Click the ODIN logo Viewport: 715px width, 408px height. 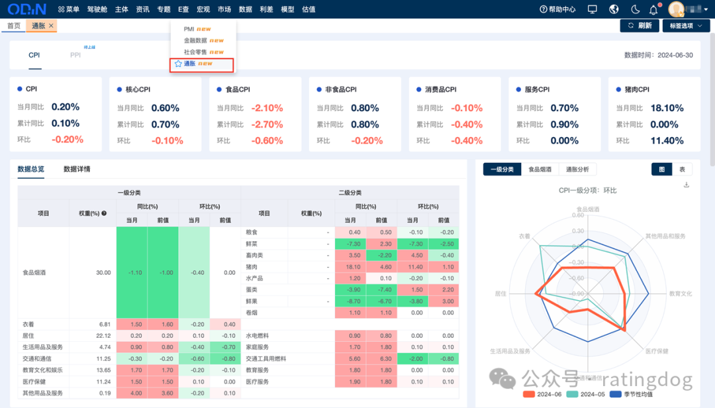[27, 9]
